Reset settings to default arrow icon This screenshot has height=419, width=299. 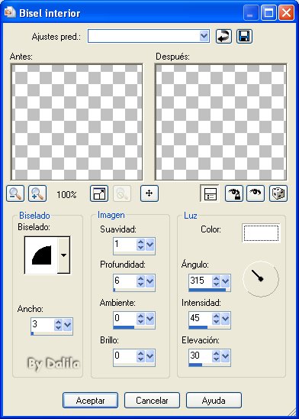click(223, 36)
